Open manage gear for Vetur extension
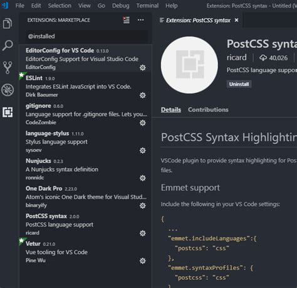The width and height of the screenshot is (297, 288). pos(143,261)
